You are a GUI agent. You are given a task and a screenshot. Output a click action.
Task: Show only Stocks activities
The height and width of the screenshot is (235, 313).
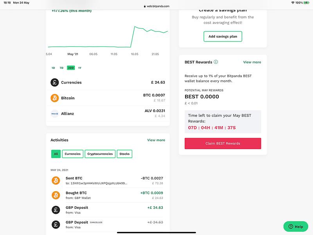pyautogui.click(x=124, y=154)
